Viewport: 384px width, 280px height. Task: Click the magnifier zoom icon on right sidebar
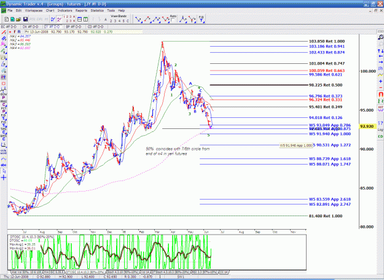(x=380, y=37)
